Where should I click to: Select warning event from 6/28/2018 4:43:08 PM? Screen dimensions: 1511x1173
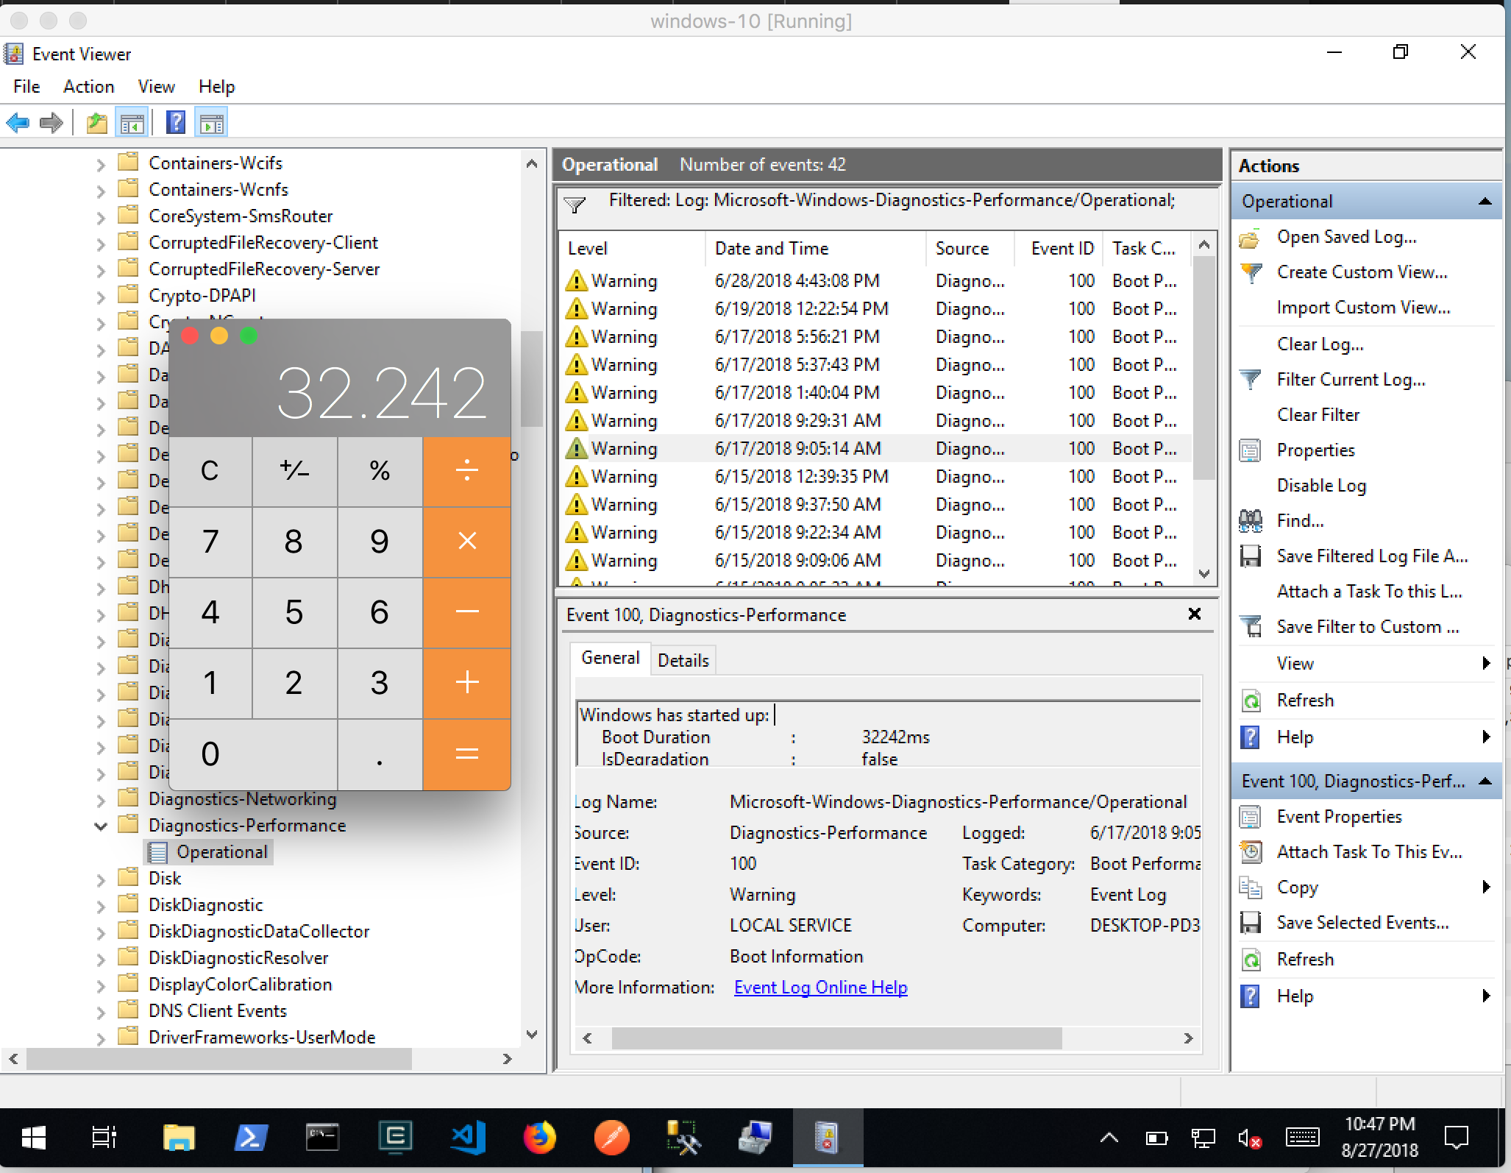[x=796, y=281]
